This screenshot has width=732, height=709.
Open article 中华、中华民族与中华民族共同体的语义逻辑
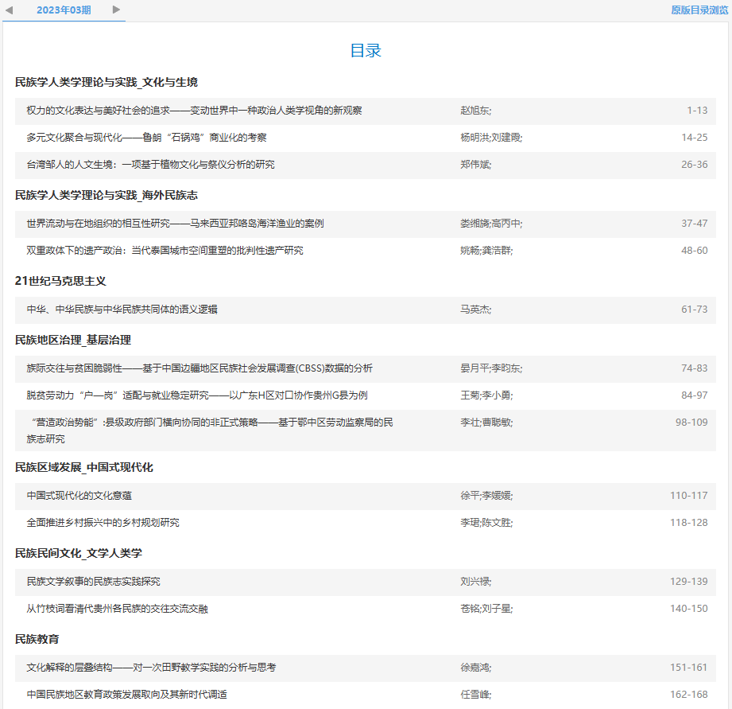tap(122, 310)
